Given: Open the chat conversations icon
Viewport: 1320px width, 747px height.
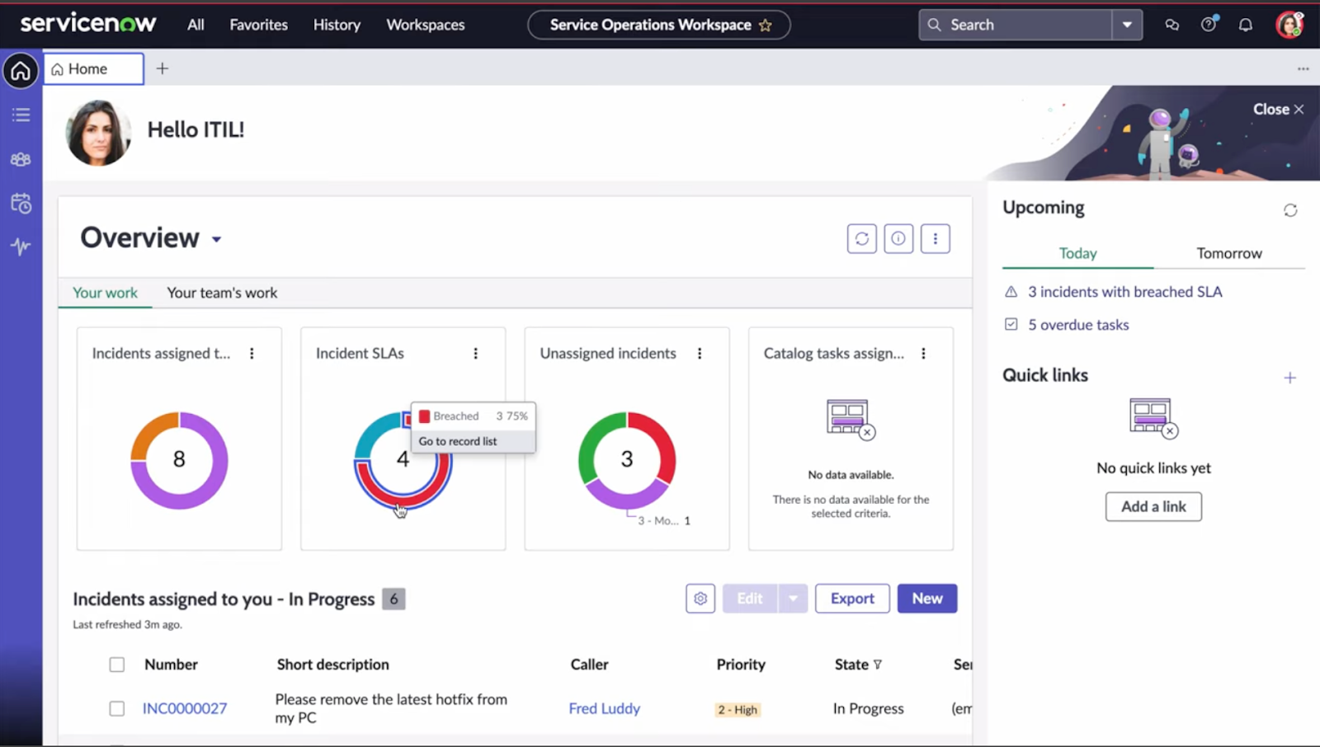Looking at the screenshot, I should point(1171,25).
